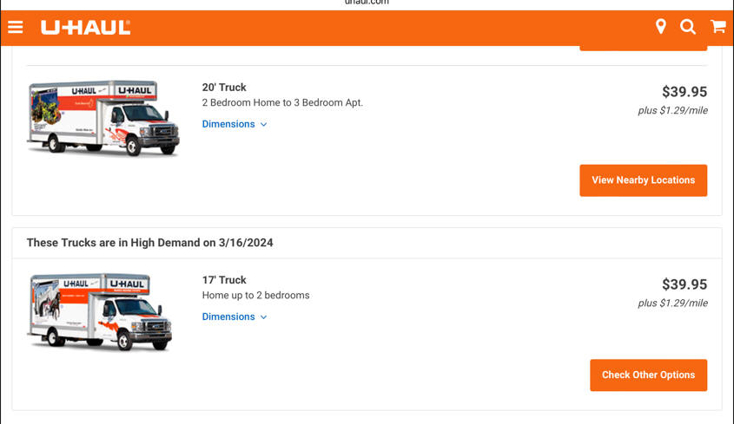734x424 pixels.
Task: Expand Dimensions for the 20' Truck
Action: [x=228, y=124]
